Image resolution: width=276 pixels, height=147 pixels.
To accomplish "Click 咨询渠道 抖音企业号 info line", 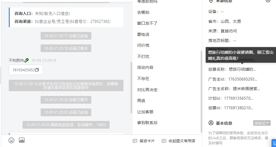I will [62, 22].
